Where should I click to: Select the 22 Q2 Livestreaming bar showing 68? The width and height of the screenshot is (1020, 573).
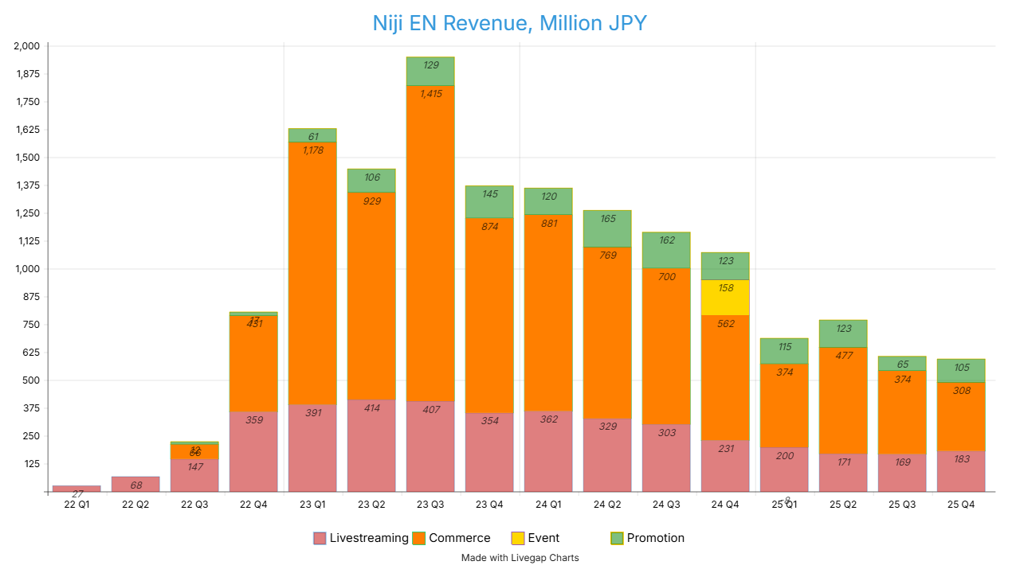(x=135, y=484)
